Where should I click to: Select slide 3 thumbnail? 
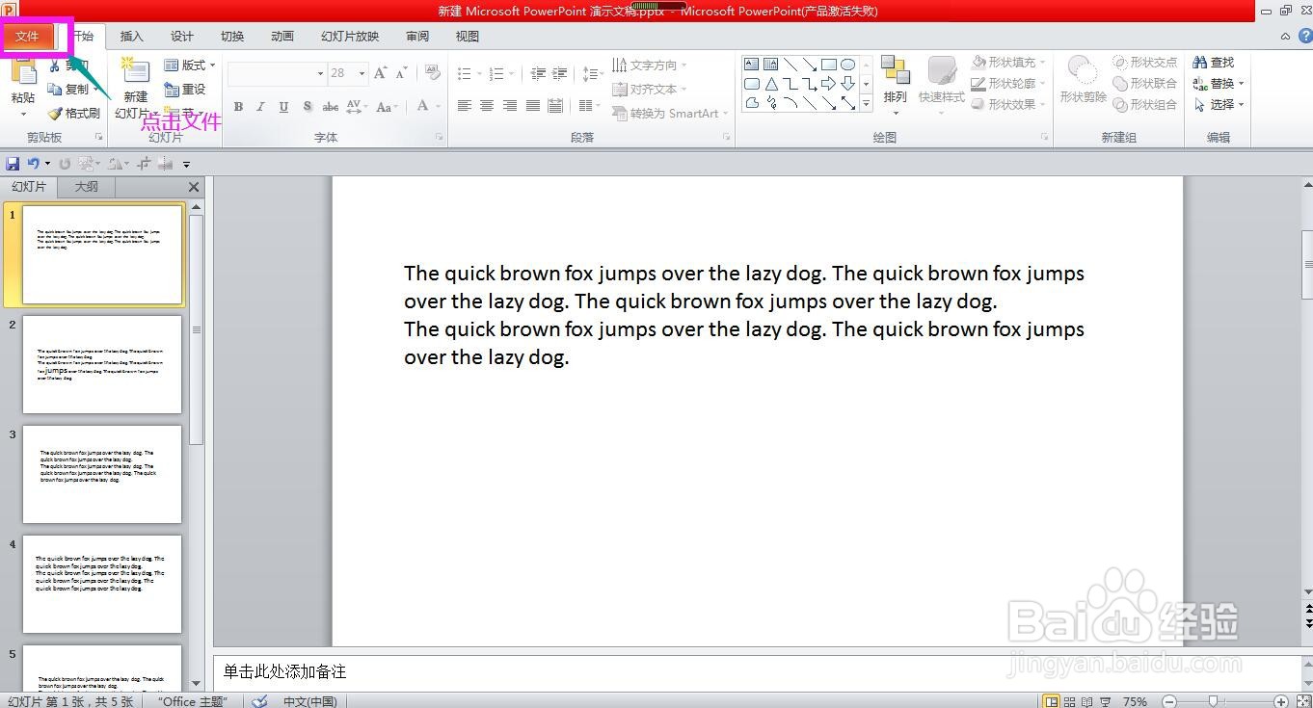pyautogui.click(x=102, y=474)
